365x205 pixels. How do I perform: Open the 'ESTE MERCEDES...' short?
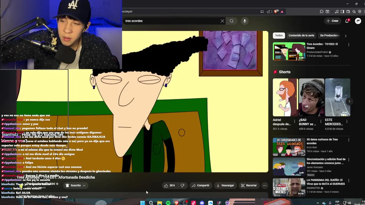click(338, 97)
